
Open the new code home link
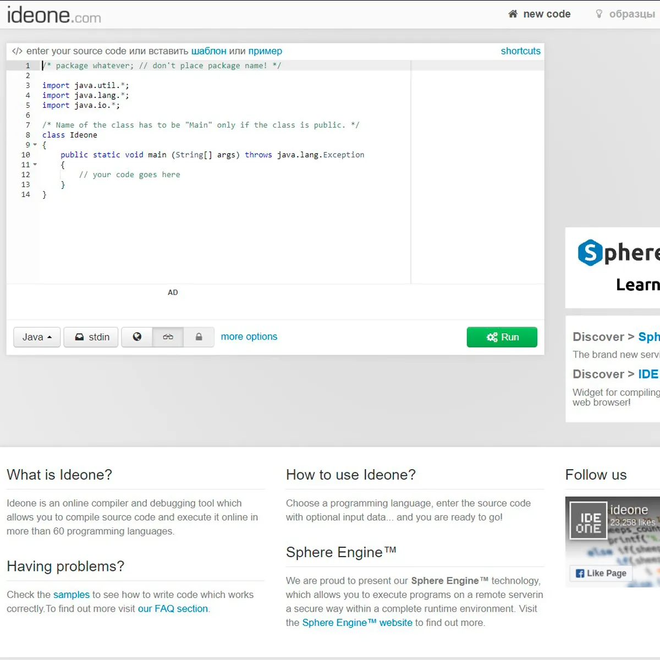539,14
